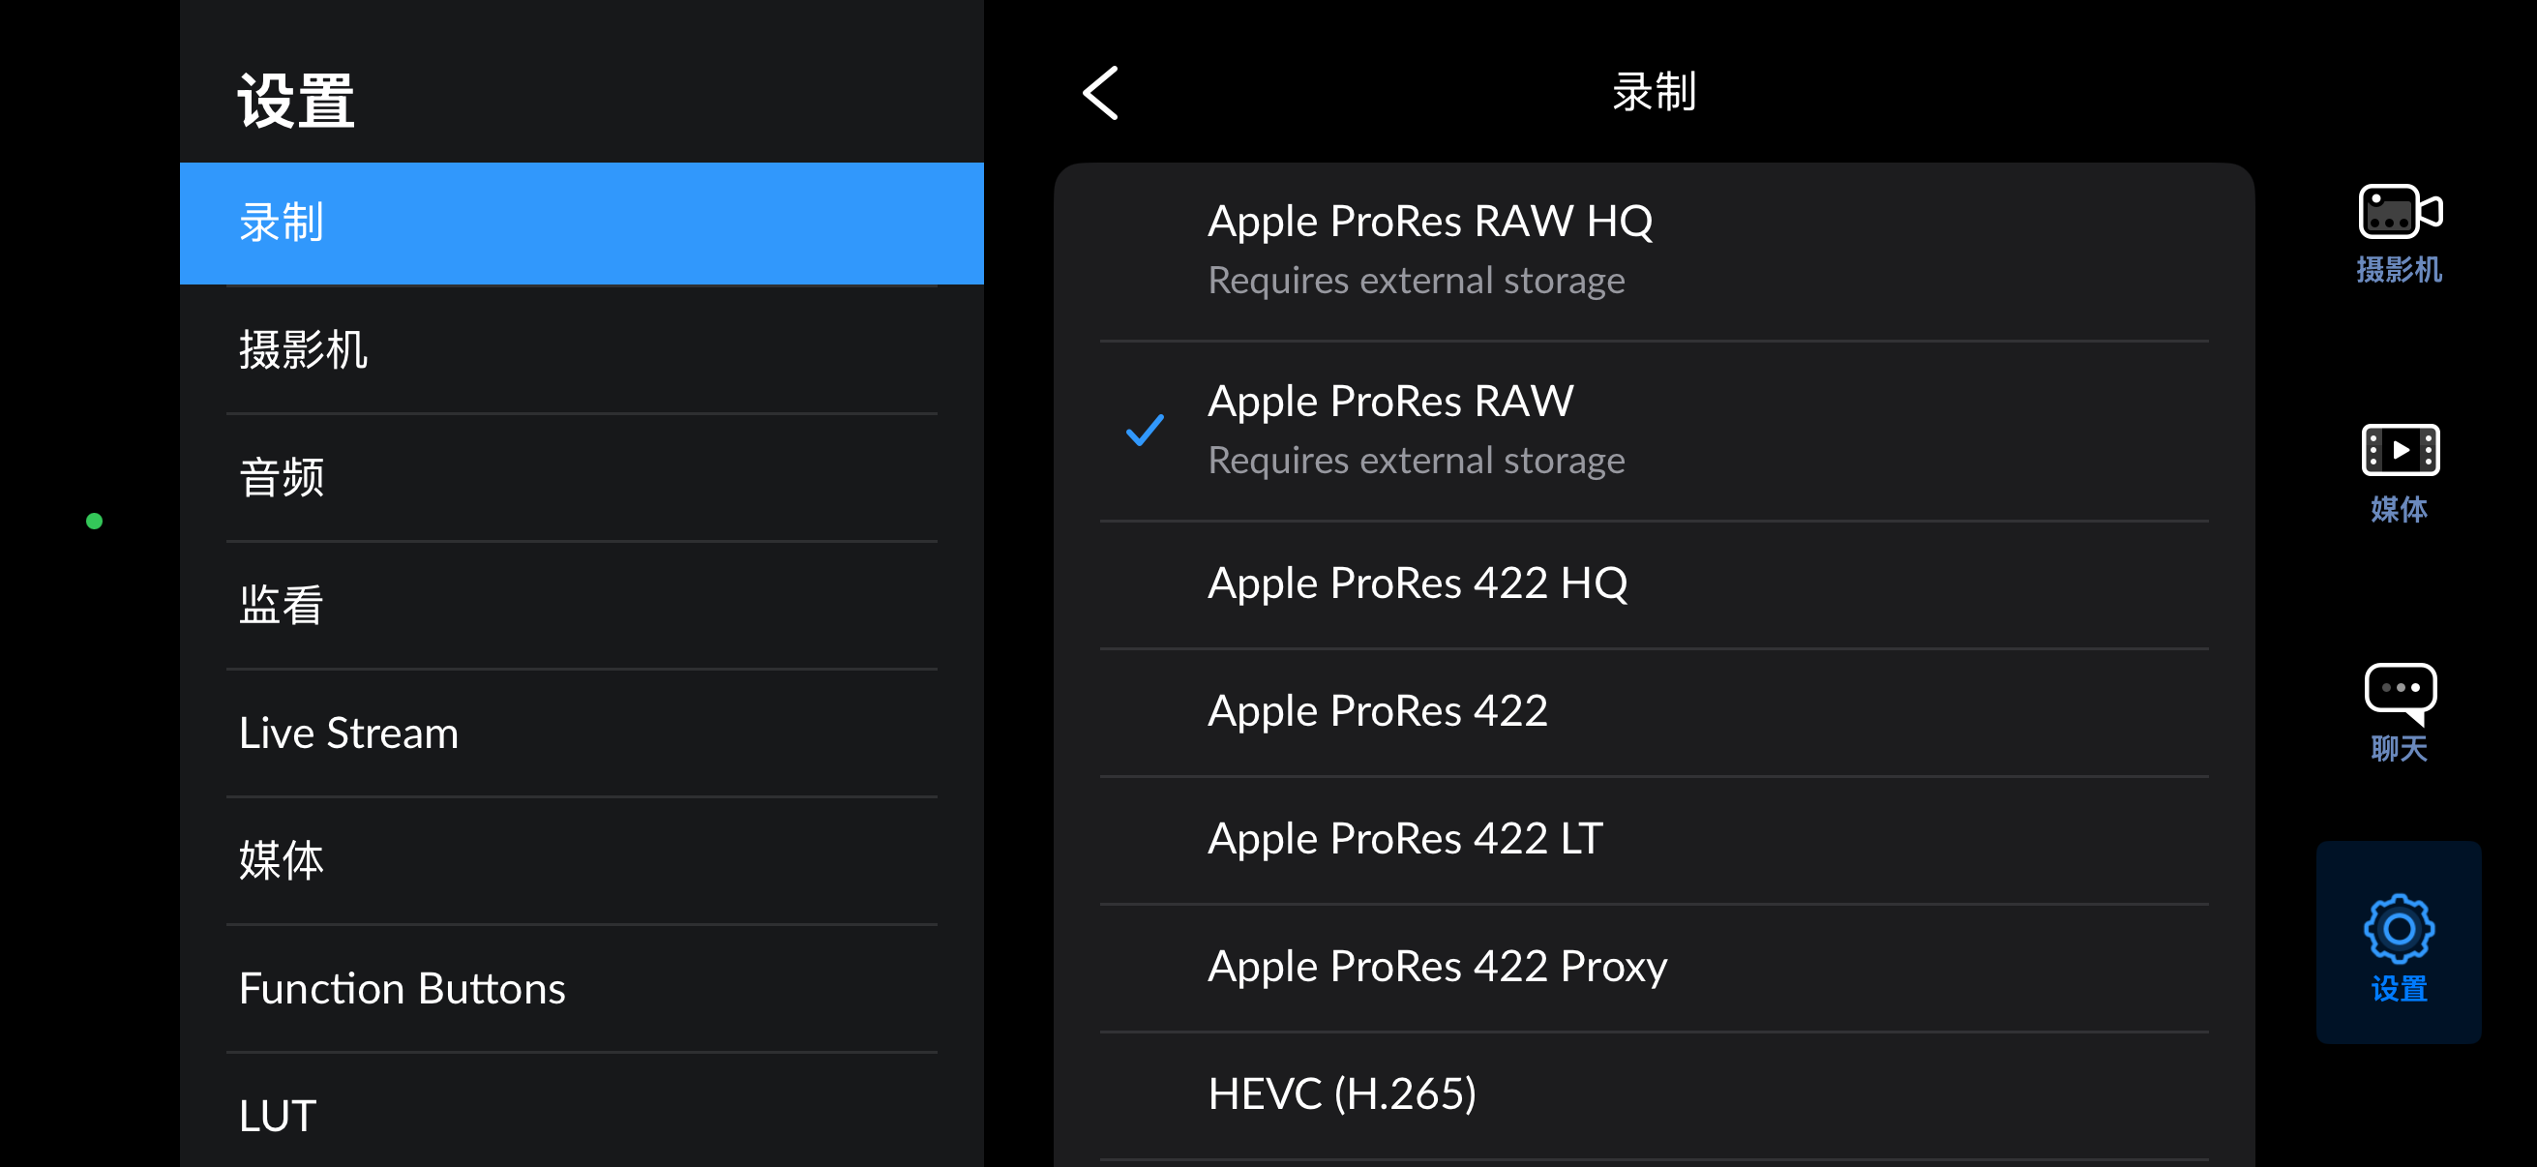Viewport: 2537px width, 1167px height.
Task: Open Function Buttons settings
Action: (582, 989)
